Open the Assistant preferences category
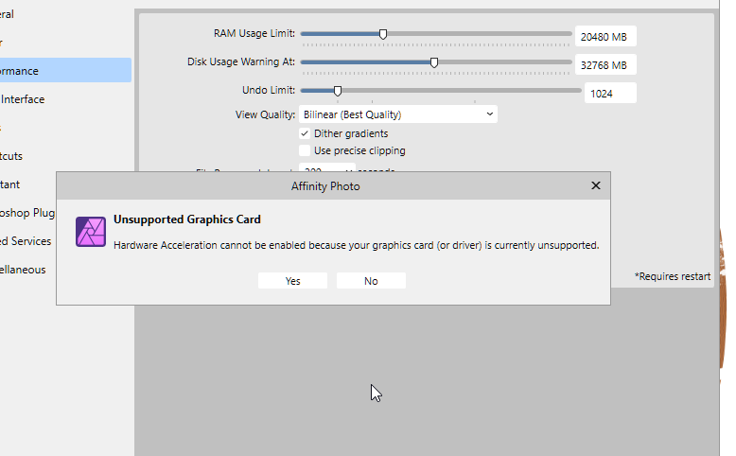The width and height of the screenshot is (736, 456). 9,184
